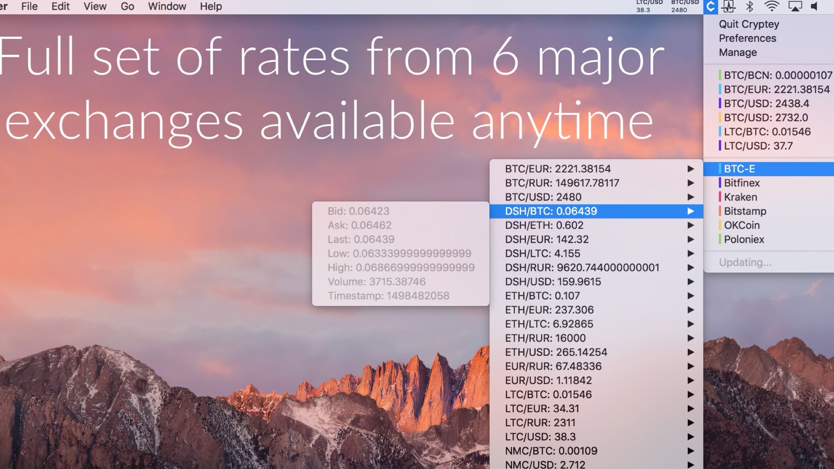Click the Volume: 3715.38746 value
The width and height of the screenshot is (834, 469).
coord(376,282)
